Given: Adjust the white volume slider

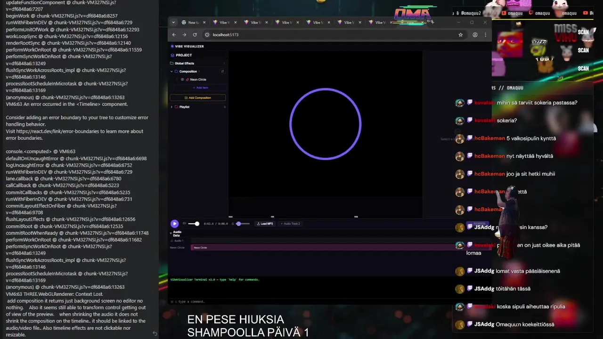Looking at the screenshot, I should click(x=194, y=224).
